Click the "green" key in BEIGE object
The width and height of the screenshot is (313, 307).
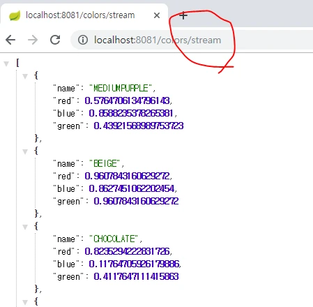click(68, 201)
